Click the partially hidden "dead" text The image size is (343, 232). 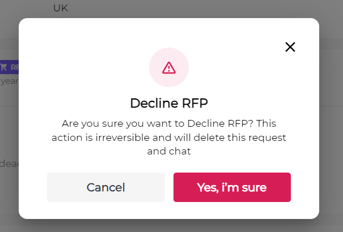pos(10,164)
